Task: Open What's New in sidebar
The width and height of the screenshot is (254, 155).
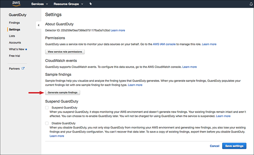Action: coord(17,49)
